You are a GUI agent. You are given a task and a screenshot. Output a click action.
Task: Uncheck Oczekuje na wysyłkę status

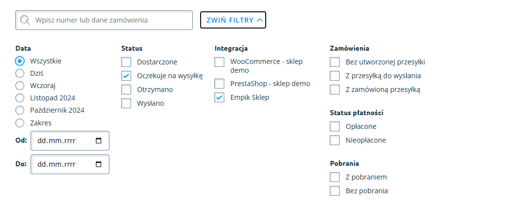pyautogui.click(x=127, y=76)
